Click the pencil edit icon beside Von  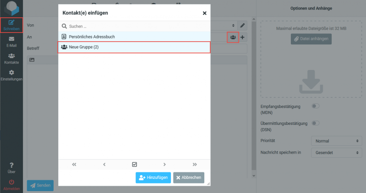[x=243, y=25]
